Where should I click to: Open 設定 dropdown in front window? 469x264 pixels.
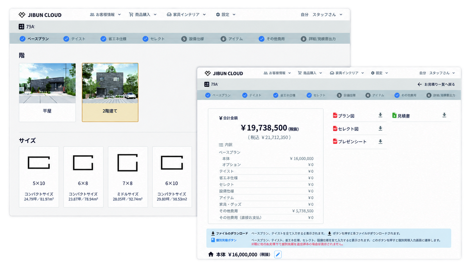[x=379, y=73]
